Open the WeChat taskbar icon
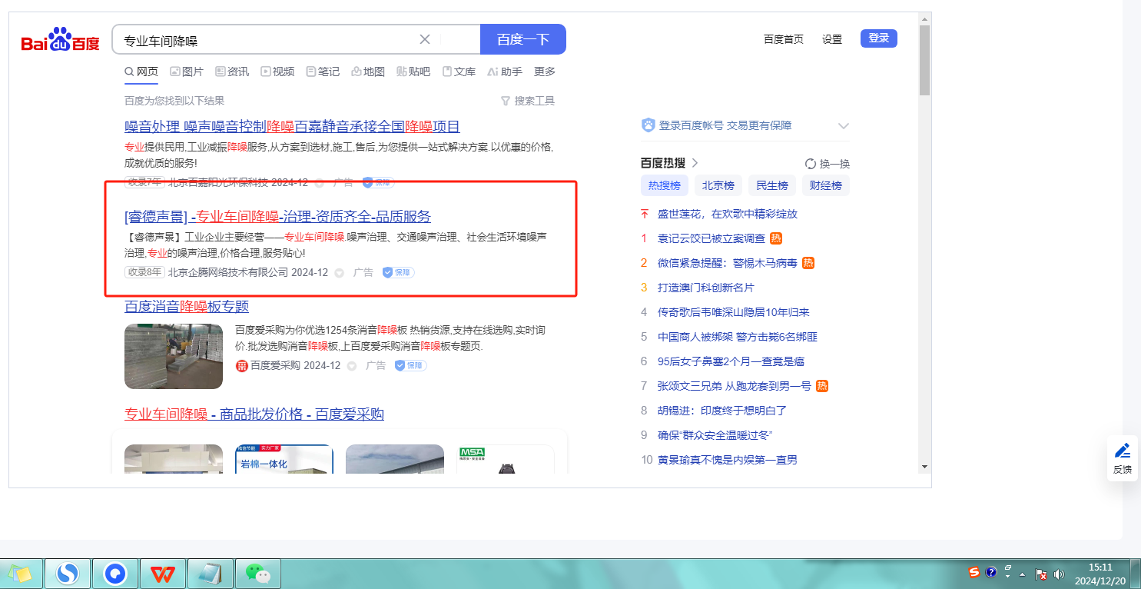This screenshot has width=1141, height=589. (x=257, y=573)
